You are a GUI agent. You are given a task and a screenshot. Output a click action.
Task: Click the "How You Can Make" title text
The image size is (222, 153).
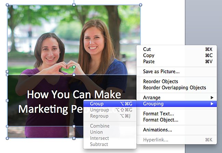click(74, 94)
